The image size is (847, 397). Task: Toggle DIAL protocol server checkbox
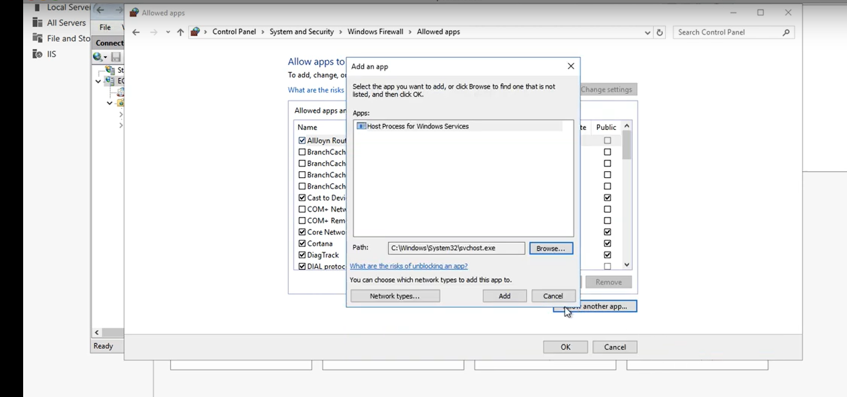point(302,267)
